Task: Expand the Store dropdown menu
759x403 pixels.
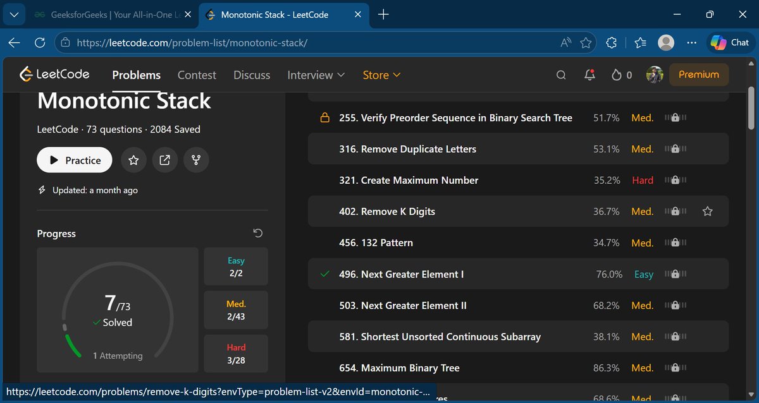Action: 382,75
